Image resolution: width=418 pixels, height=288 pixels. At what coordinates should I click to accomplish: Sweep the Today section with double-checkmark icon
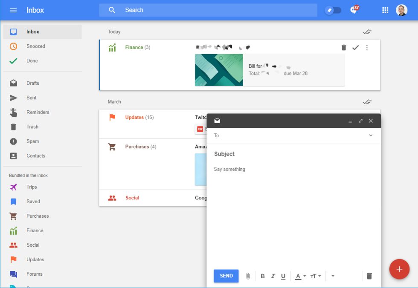[x=367, y=32]
